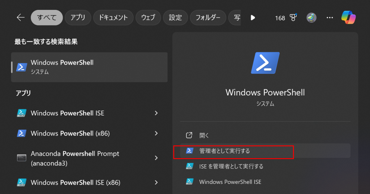Open the three-dots more options menu

[330, 17]
